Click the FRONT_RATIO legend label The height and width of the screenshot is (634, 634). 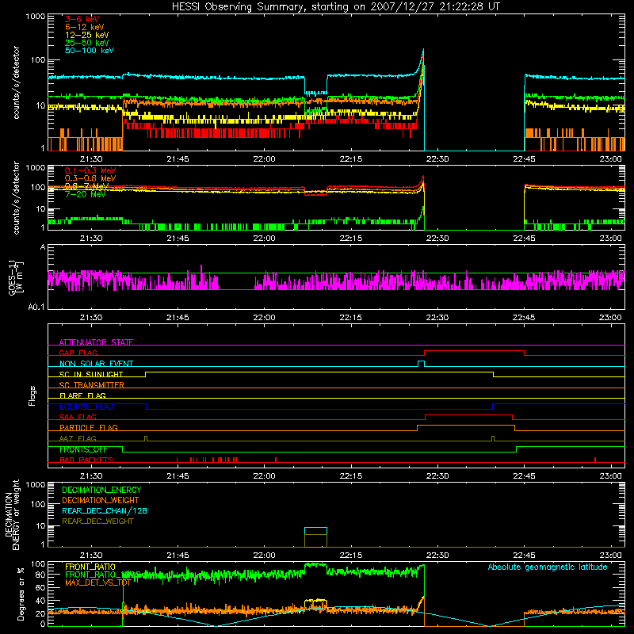pos(90,567)
